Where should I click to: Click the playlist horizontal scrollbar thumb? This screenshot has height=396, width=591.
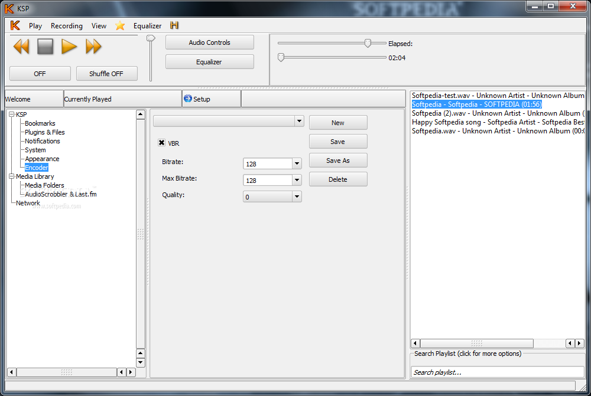pyautogui.click(x=477, y=343)
